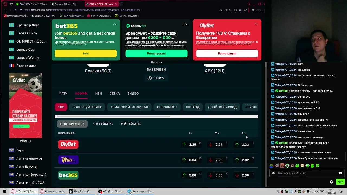Image resolution: width=347 pixels, height=195 pixels.
Task: Click the scroll right arrow of odds tabs
Action: point(257,117)
